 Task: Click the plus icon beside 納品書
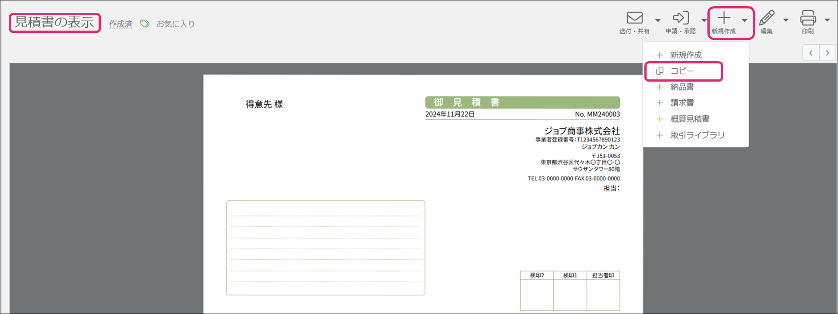(660, 87)
